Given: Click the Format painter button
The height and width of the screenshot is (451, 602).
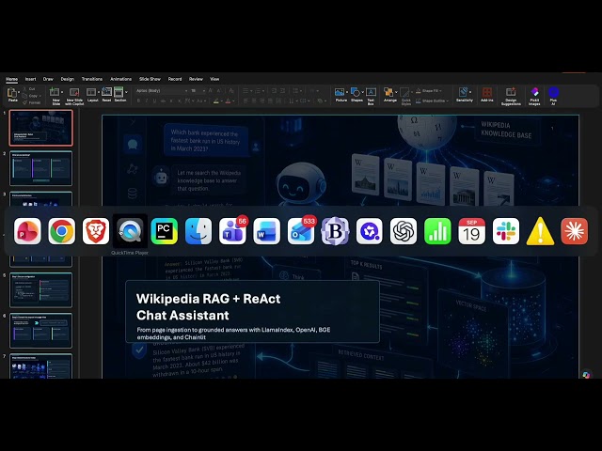Looking at the screenshot, I should click(31, 102).
